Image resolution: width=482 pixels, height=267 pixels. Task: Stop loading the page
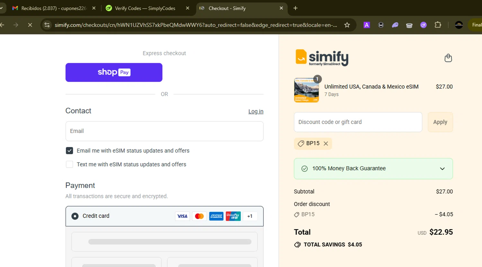click(x=30, y=25)
